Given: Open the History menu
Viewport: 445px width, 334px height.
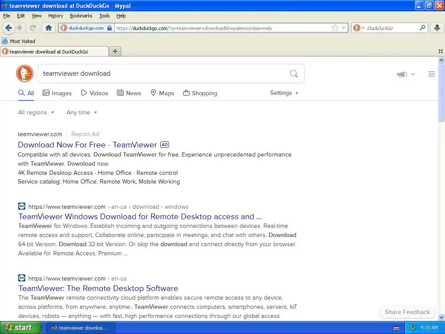Looking at the screenshot, I should point(55,16).
